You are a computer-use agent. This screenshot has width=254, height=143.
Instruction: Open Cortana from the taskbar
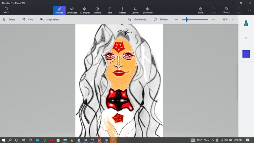pos(17,140)
